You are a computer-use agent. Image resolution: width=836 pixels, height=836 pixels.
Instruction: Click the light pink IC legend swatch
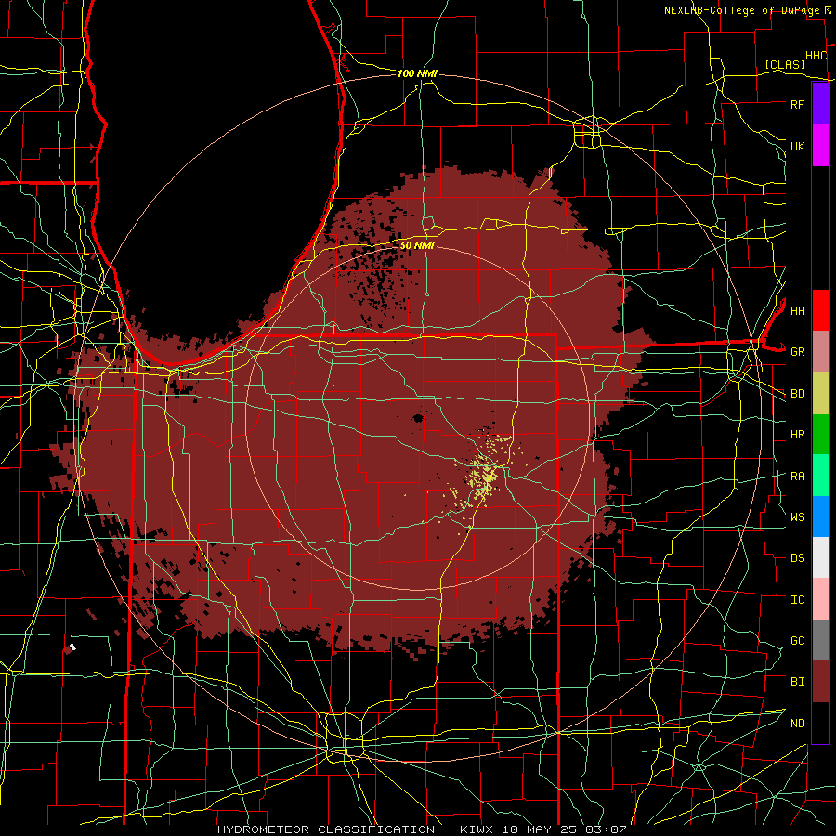tap(820, 599)
